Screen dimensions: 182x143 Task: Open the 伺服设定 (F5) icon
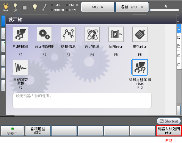tap(116, 34)
